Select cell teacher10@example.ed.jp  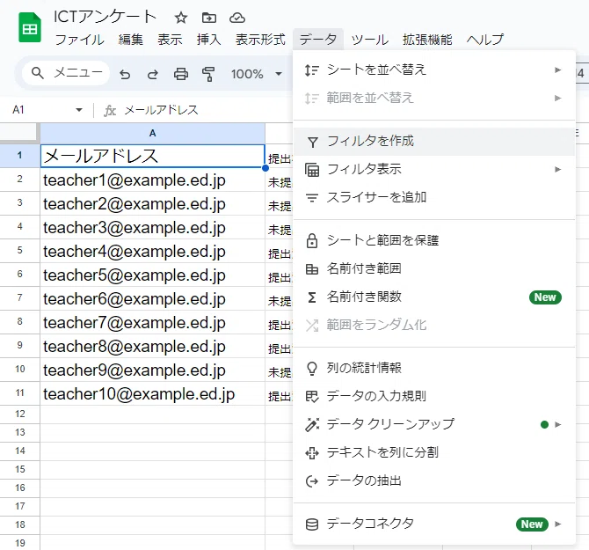pos(152,394)
